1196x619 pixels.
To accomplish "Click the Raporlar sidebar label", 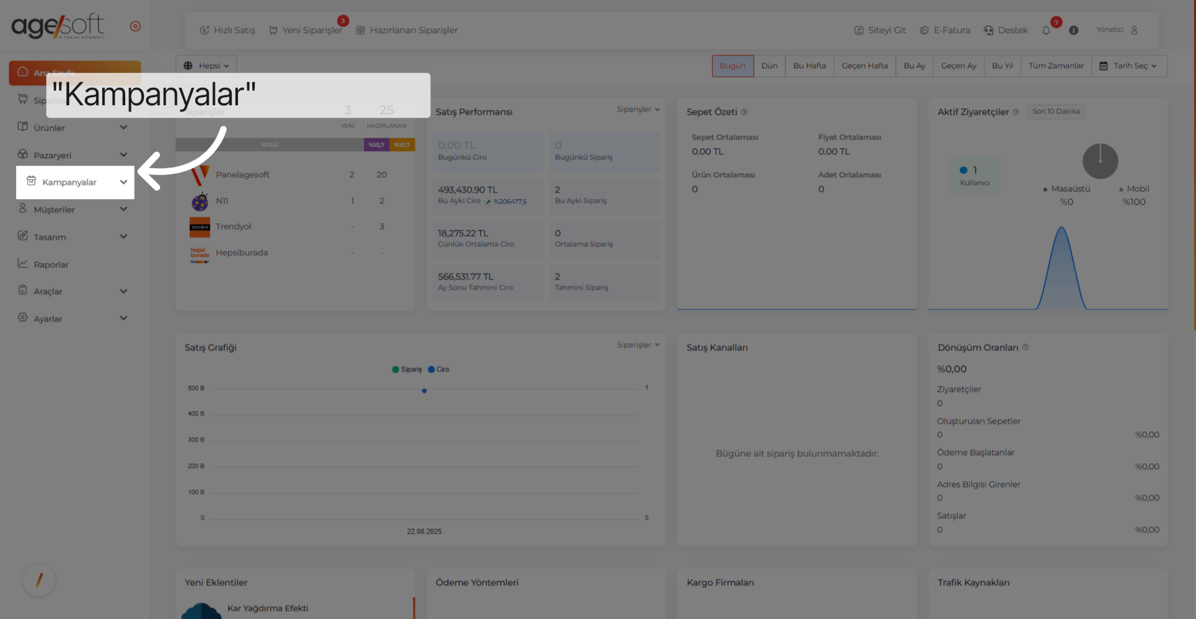I will [x=51, y=265].
